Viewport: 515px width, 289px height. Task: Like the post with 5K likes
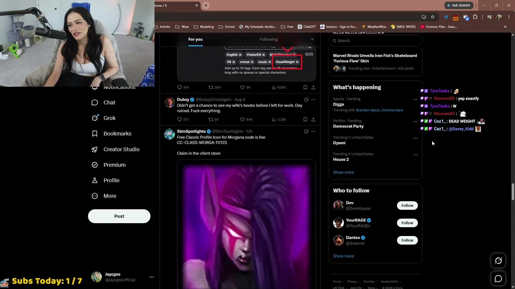pos(242,87)
